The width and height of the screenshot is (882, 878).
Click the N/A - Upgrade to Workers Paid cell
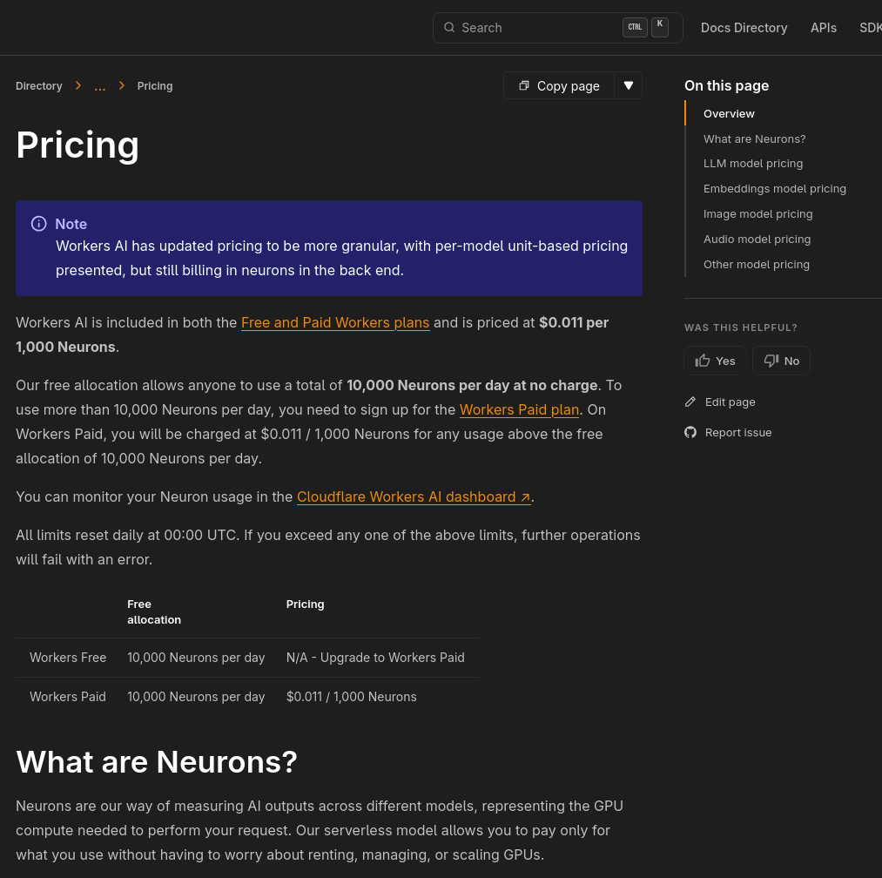click(x=375, y=658)
